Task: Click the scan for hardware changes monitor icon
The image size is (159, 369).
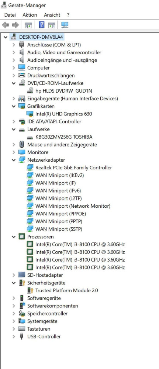Action: 65,25
